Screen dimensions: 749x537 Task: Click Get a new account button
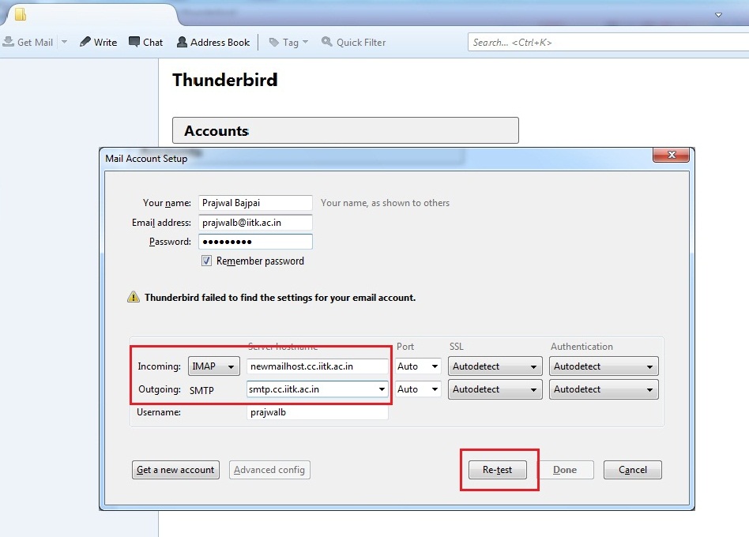point(175,470)
